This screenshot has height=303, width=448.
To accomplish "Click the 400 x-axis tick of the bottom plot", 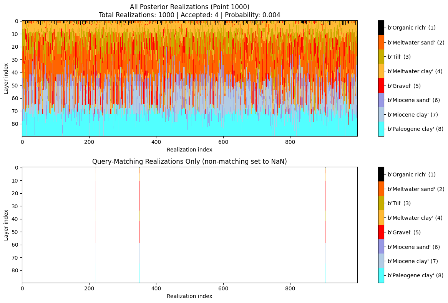I will [156, 288].
